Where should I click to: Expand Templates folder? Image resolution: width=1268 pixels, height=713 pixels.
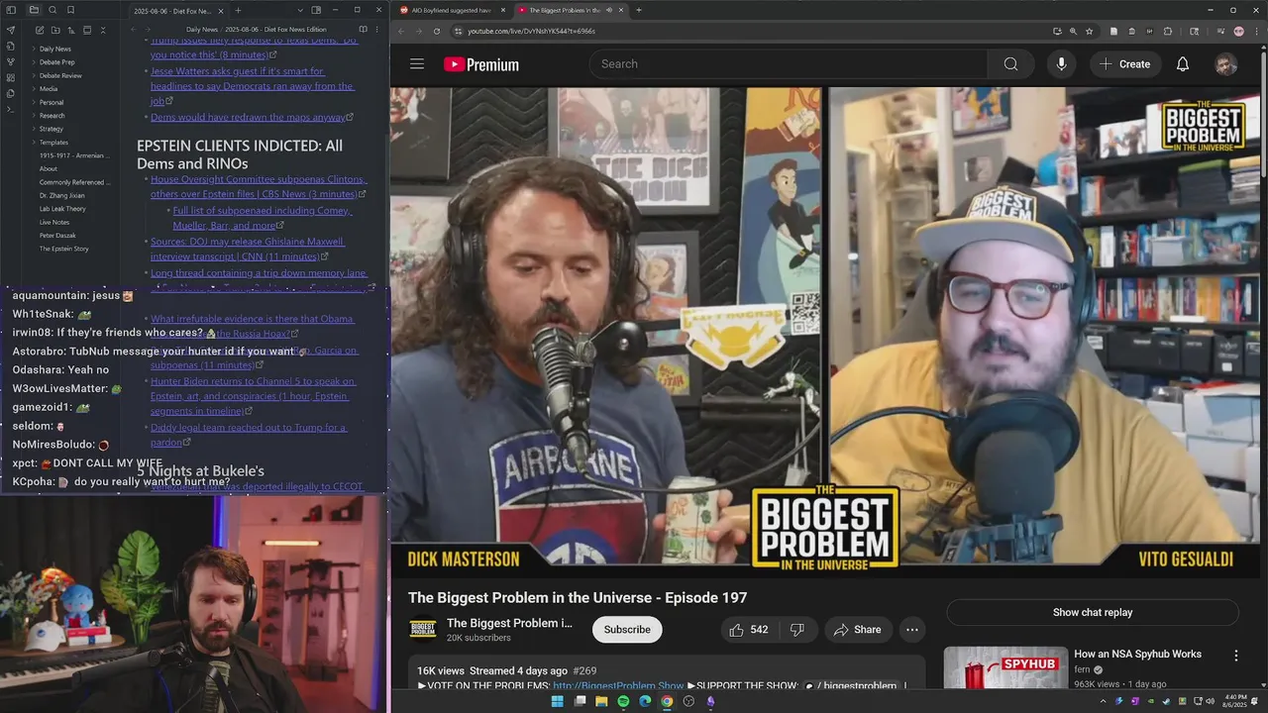click(53, 143)
